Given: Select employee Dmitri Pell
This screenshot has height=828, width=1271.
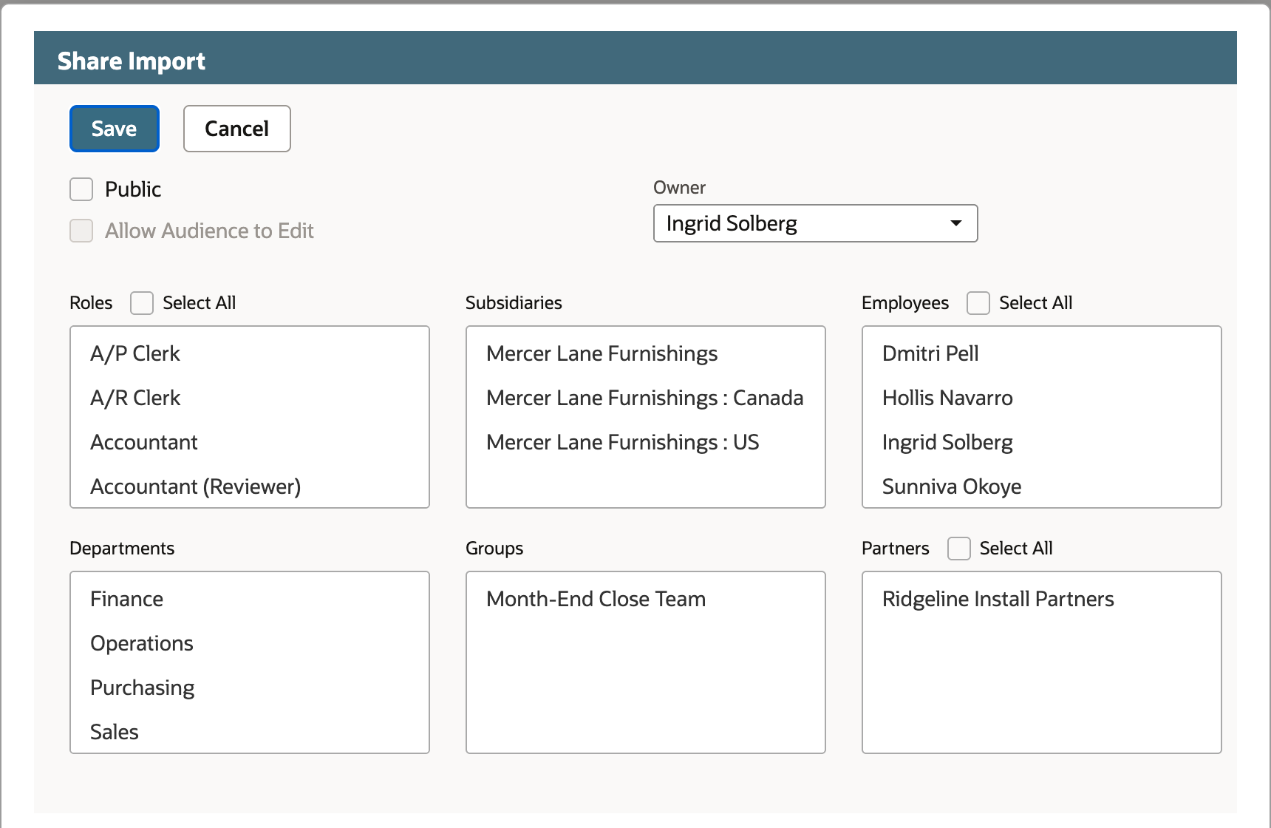Looking at the screenshot, I should [1042, 353].
